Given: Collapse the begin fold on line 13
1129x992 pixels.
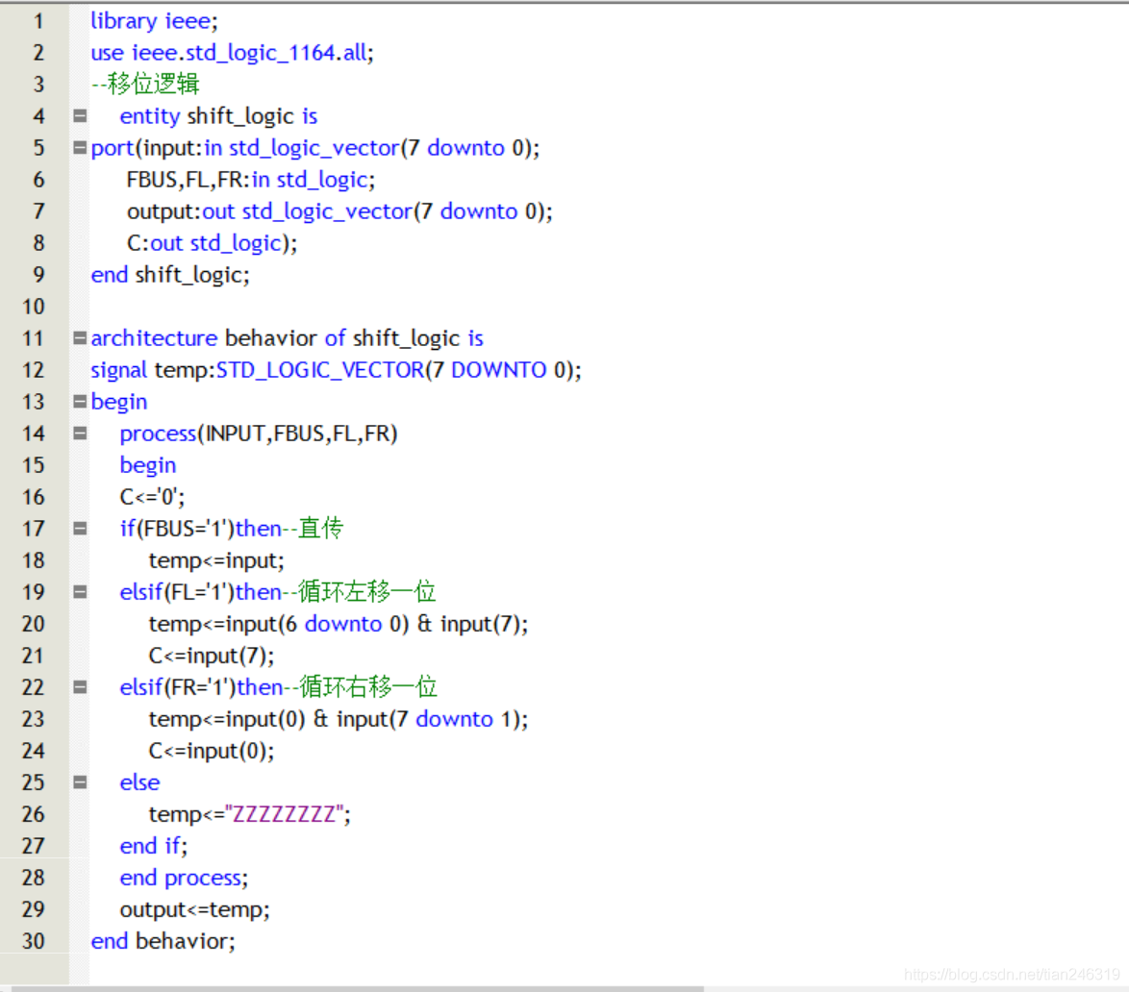Looking at the screenshot, I should [80, 401].
